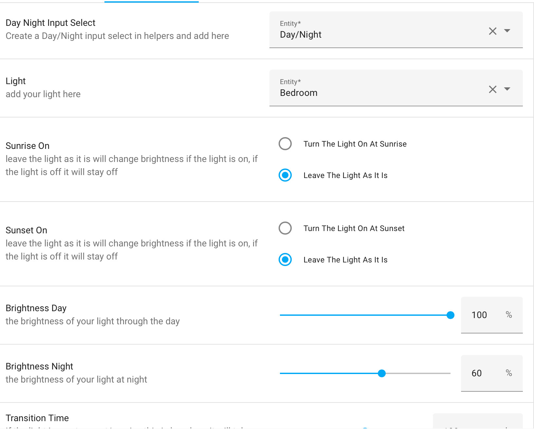Select "Leave The Light As It Is" under Sunrise On
The image size is (534, 429).
285,175
